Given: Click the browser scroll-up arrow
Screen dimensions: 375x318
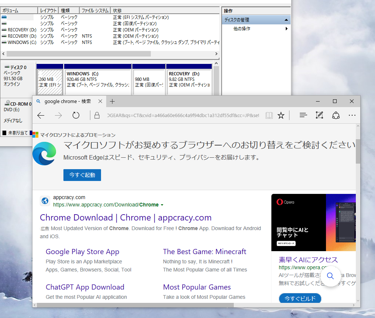Looking at the screenshot, I should (358, 126).
